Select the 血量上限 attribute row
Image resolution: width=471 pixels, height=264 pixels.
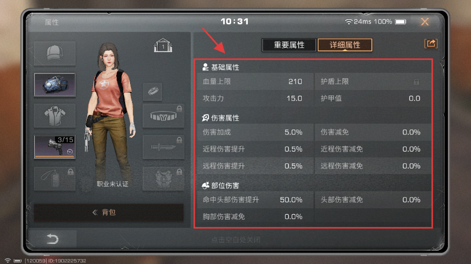coord(255,82)
